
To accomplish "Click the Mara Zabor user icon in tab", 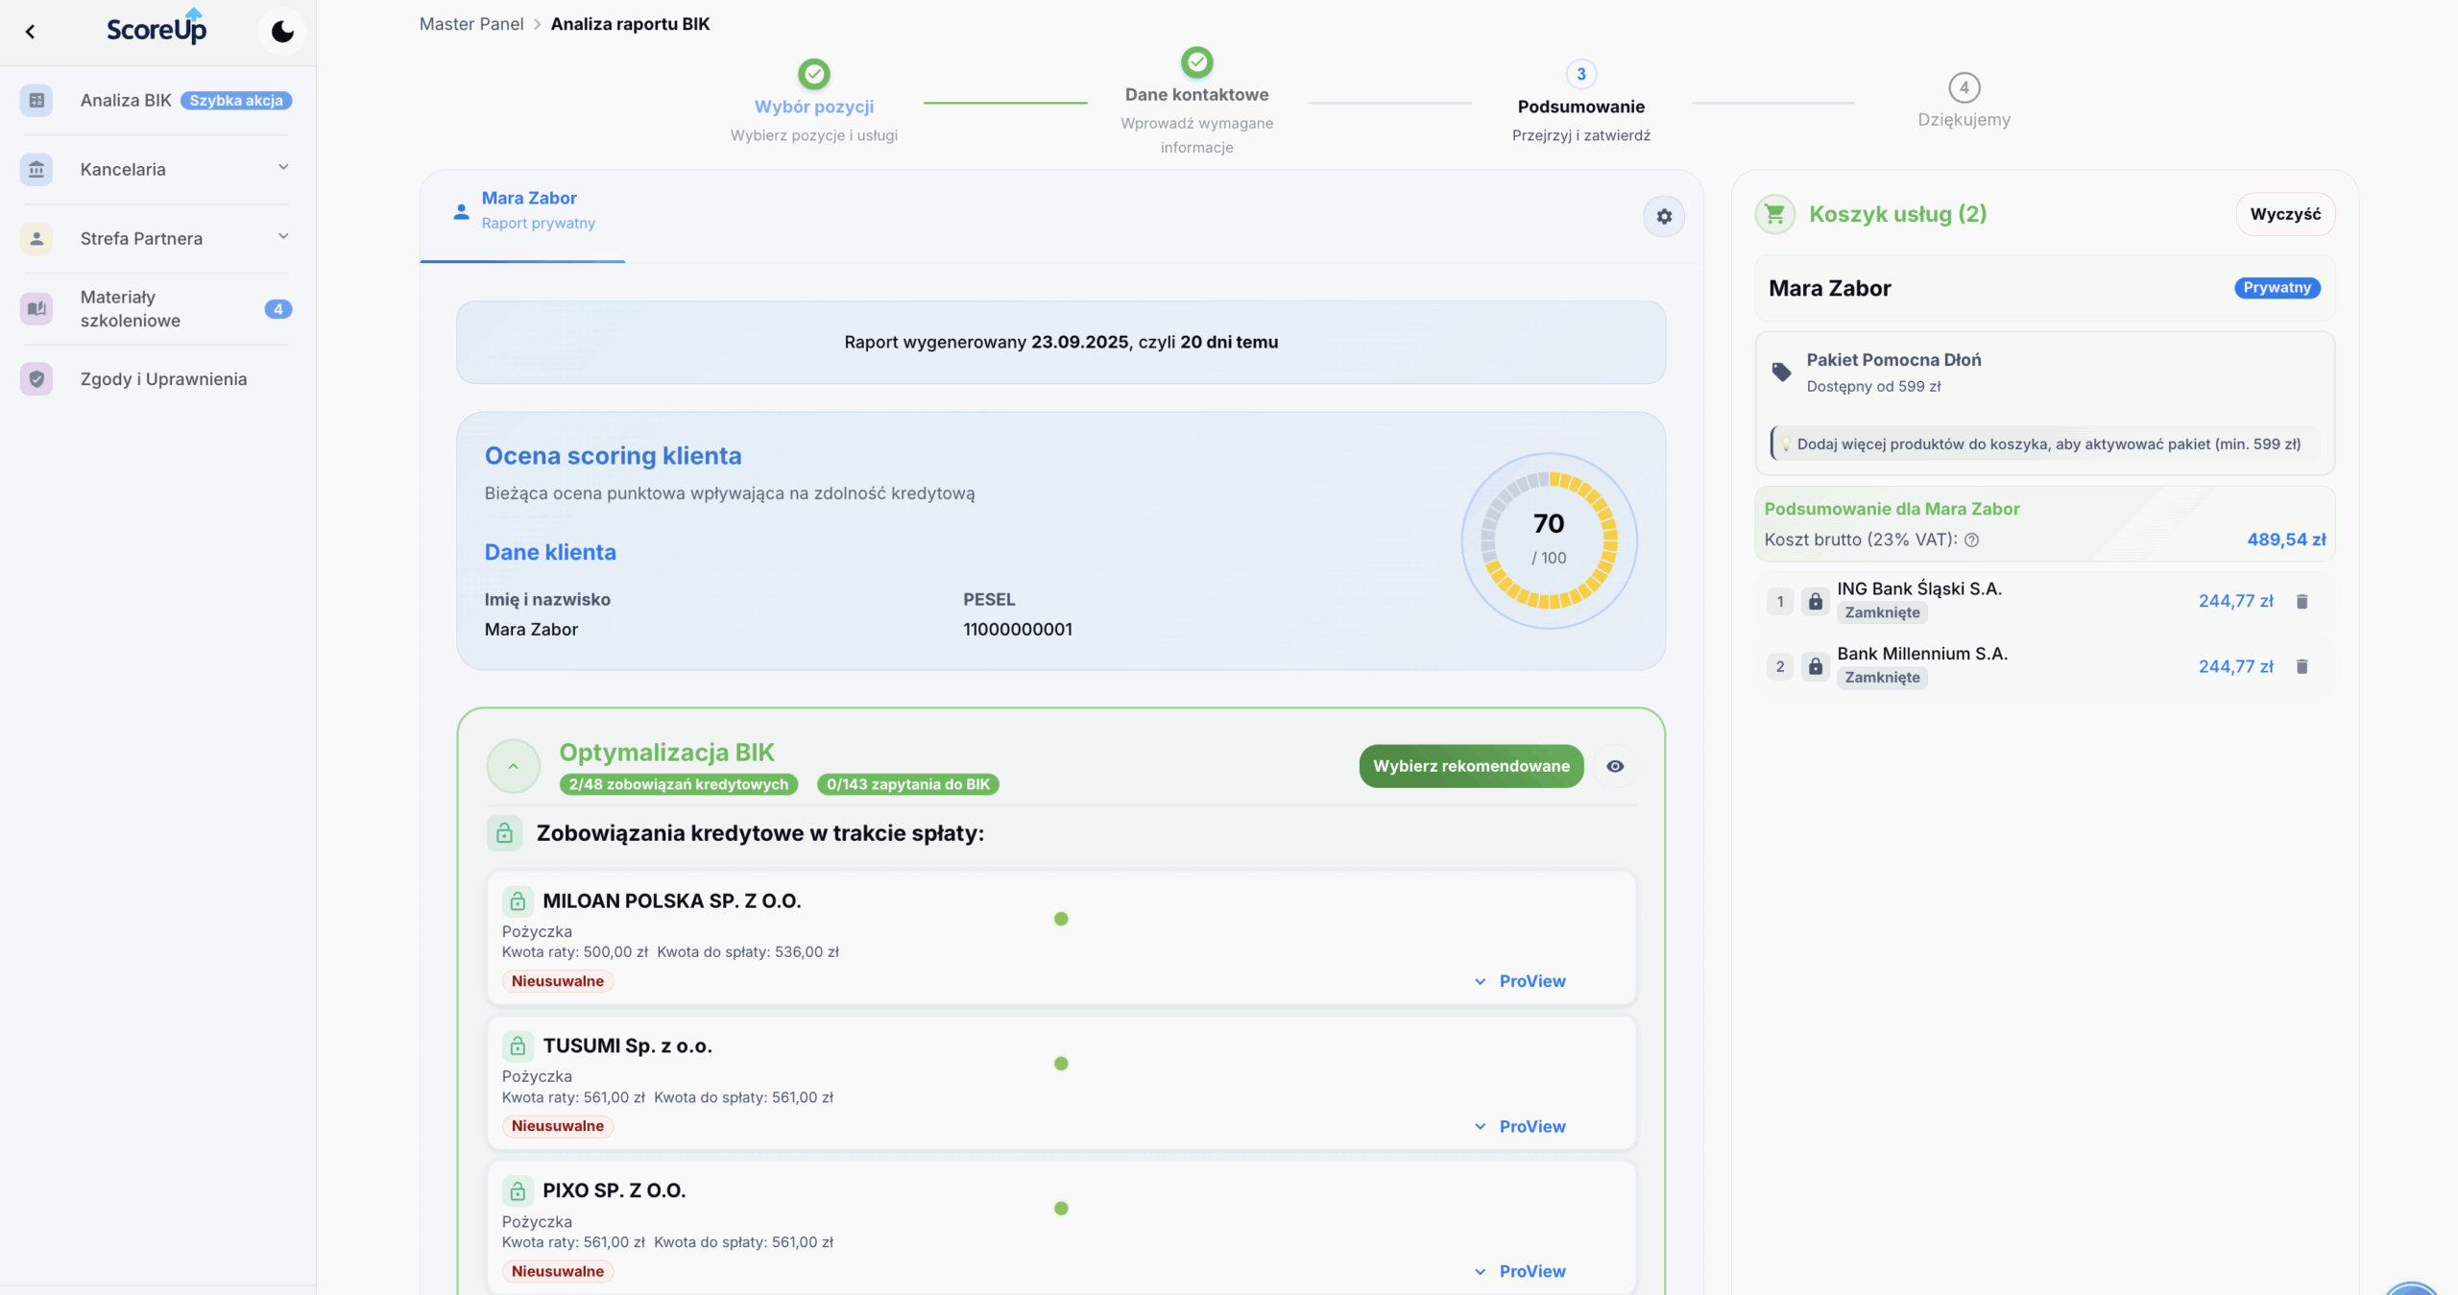I will (461, 212).
